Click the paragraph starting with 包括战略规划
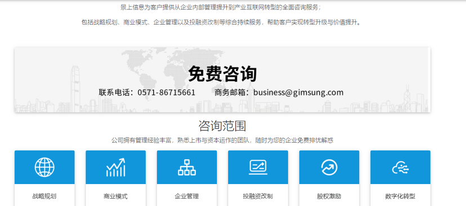Image resolution: width=466 pixels, height=206 pixels. click(x=221, y=22)
